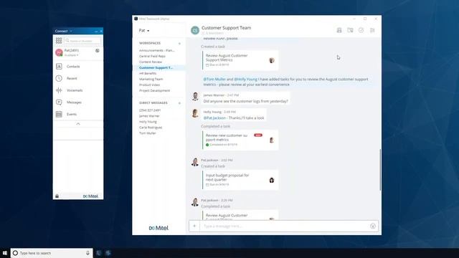Select the Content Review workspace
The height and width of the screenshot is (258, 459).
[x=151, y=62]
